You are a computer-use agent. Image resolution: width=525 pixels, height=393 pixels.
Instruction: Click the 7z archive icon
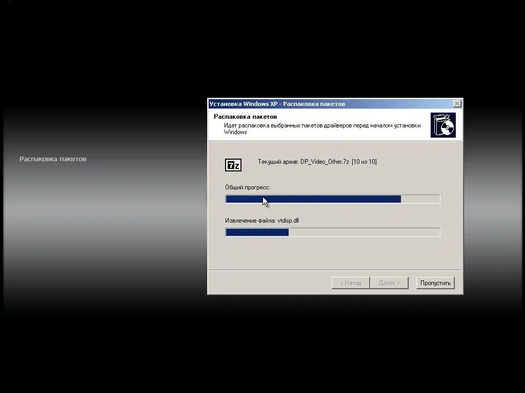pyautogui.click(x=233, y=165)
